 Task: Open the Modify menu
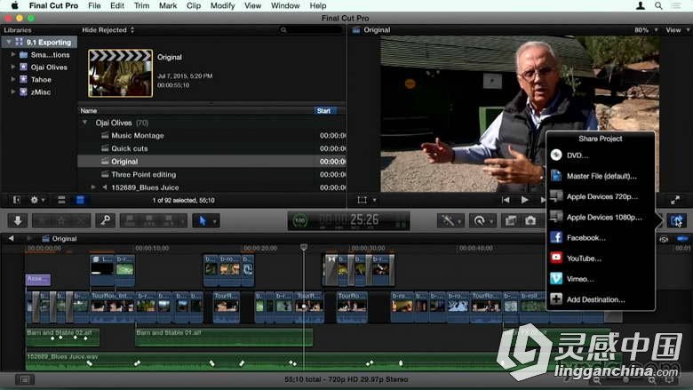(222, 5)
